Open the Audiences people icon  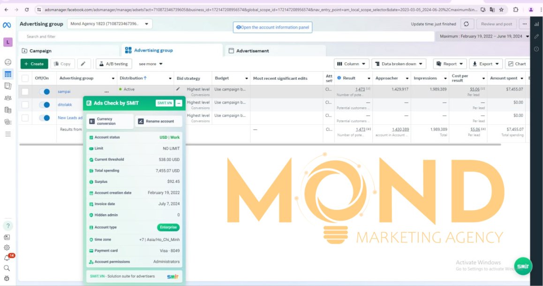pyautogui.click(x=8, y=98)
